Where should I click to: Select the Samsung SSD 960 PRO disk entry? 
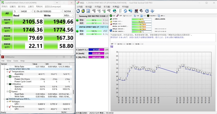(x=92, y=17)
